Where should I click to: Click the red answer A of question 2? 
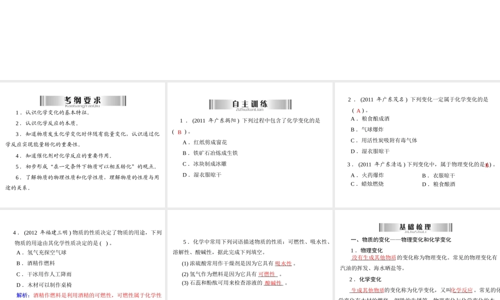358,111
